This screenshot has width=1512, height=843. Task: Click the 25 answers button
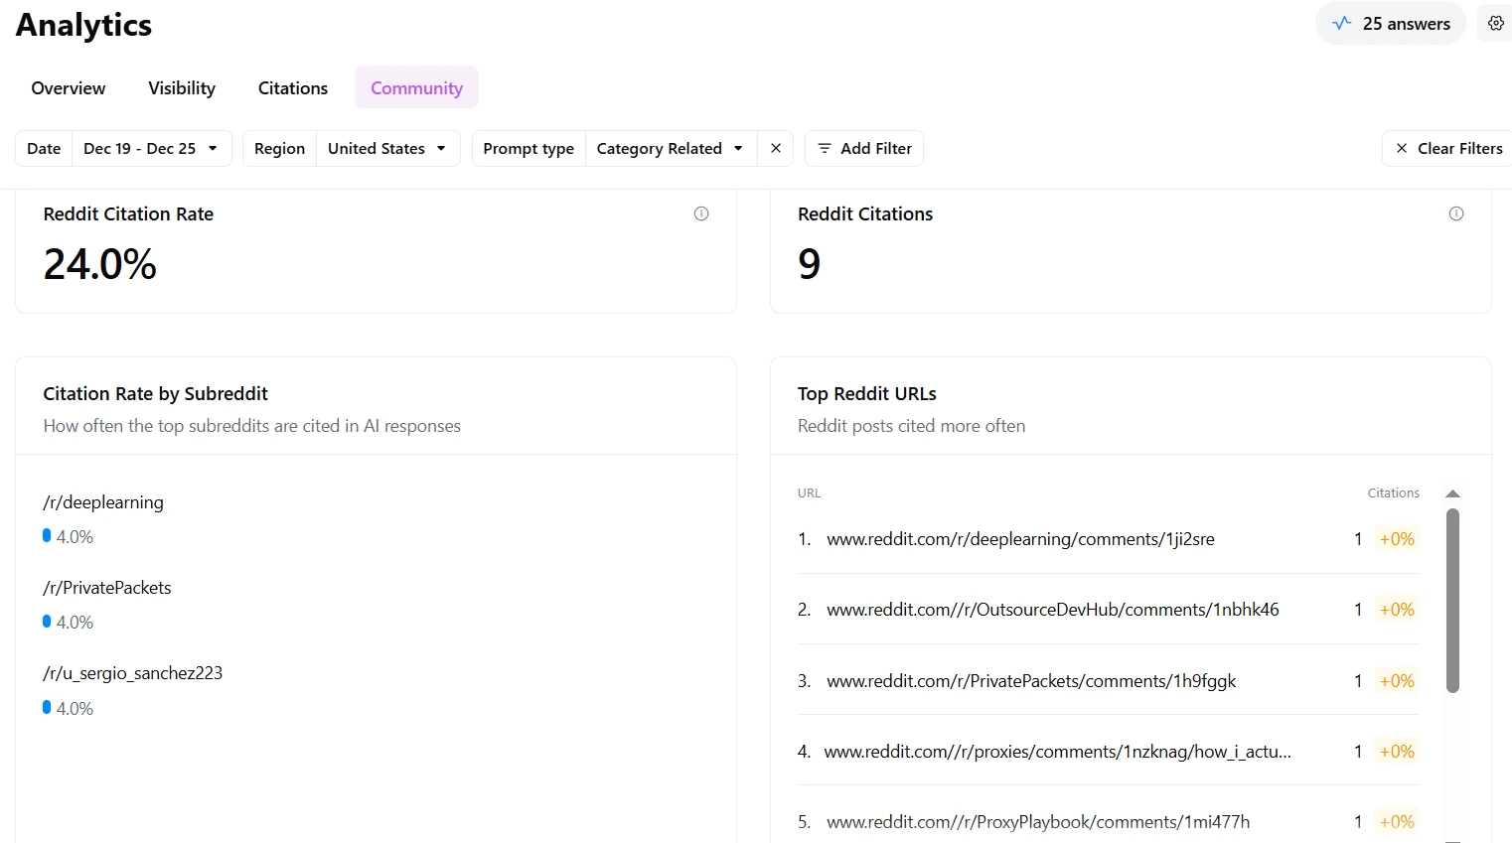tap(1391, 23)
